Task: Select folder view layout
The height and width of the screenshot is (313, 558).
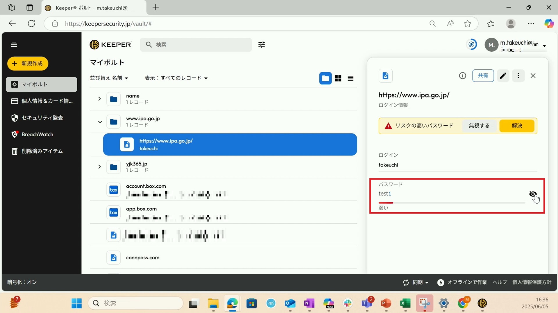Action: click(325, 78)
